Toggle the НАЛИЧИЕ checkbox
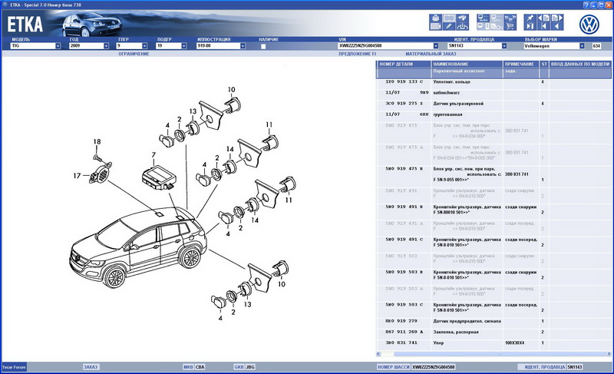 263,46
